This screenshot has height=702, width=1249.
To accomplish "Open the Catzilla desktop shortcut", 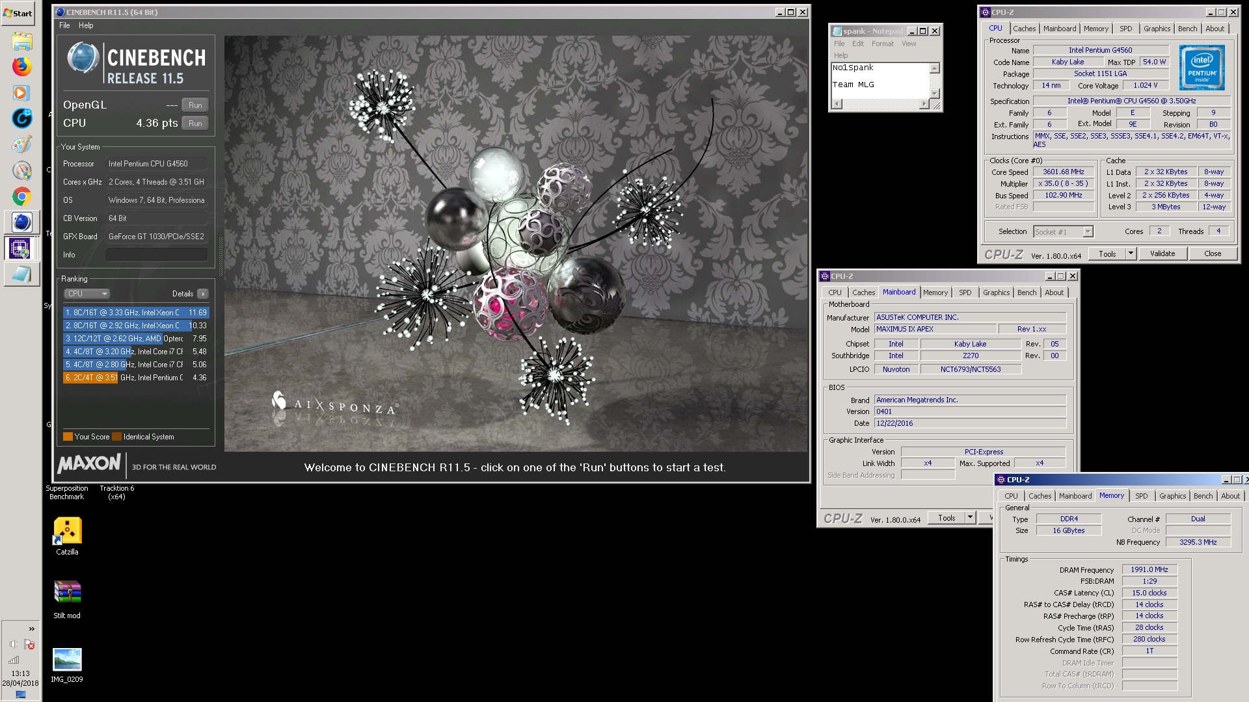I will pyautogui.click(x=67, y=536).
